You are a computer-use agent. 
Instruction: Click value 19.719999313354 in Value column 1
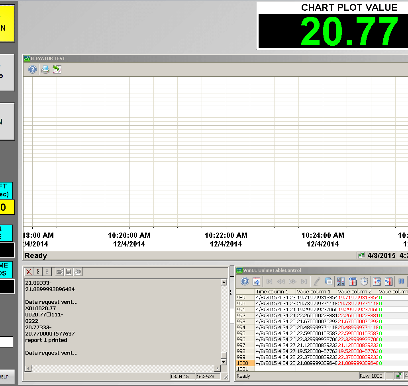tap(316, 297)
